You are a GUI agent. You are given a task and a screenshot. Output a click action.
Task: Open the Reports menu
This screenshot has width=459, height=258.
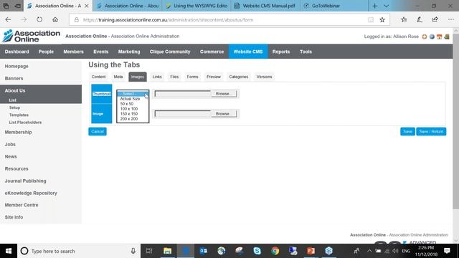point(281,52)
